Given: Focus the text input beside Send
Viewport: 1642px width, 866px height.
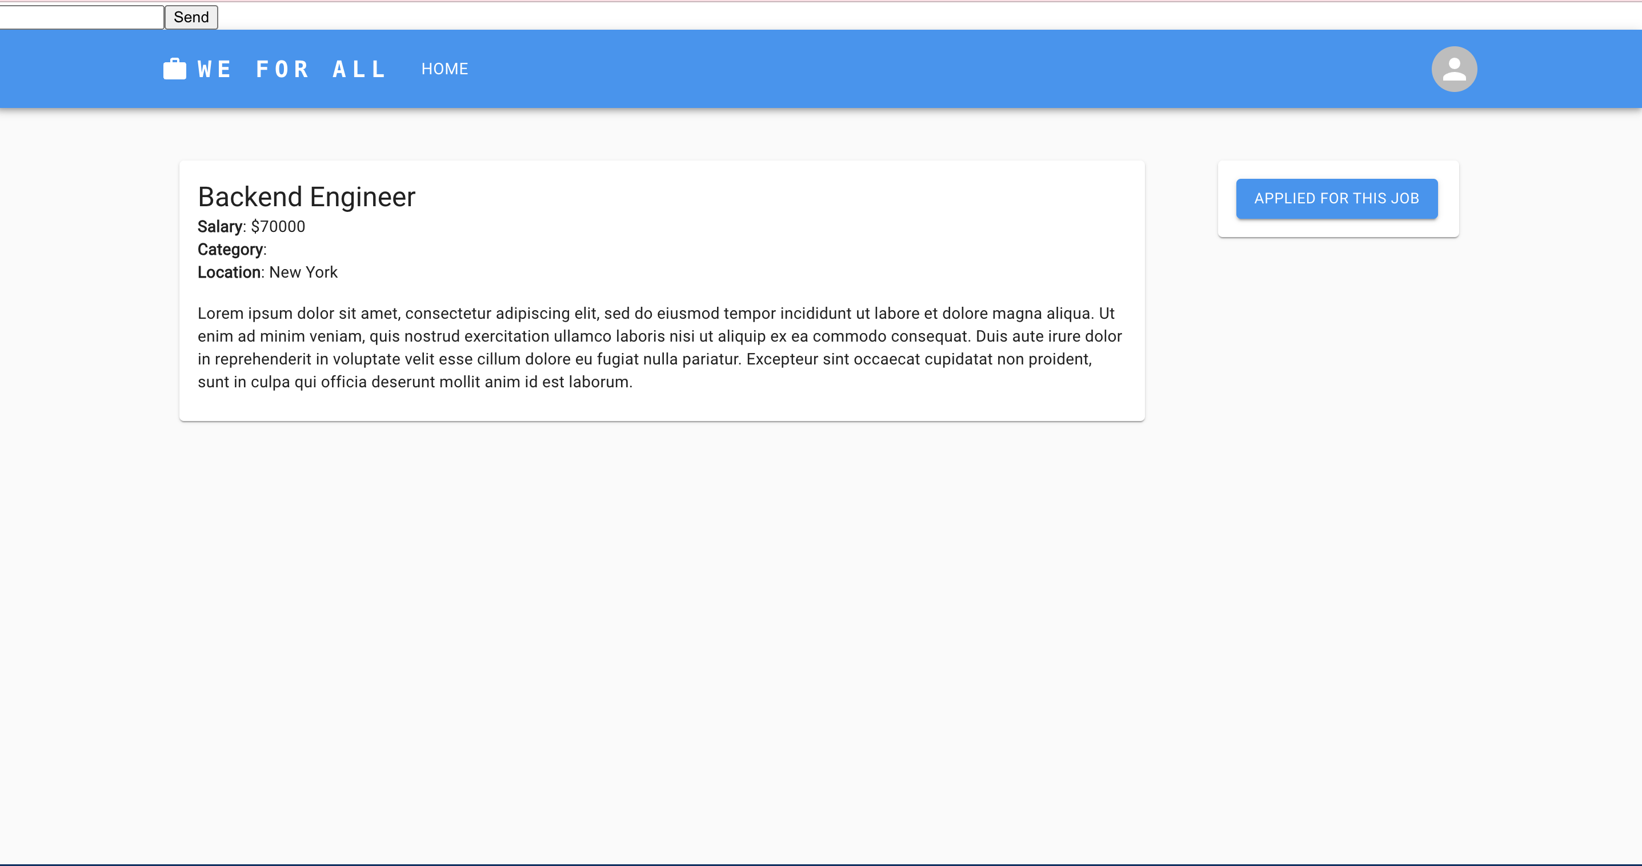Looking at the screenshot, I should tap(82, 17).
